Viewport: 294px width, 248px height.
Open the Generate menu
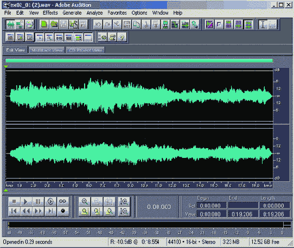coord(72,13)
